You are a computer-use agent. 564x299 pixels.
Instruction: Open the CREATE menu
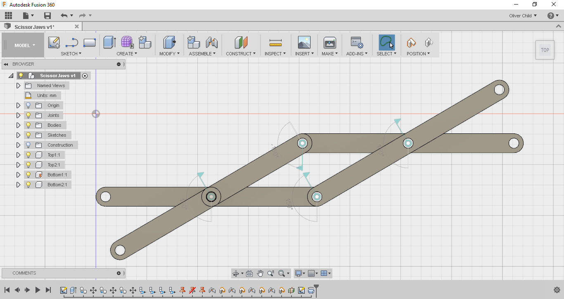127,54
